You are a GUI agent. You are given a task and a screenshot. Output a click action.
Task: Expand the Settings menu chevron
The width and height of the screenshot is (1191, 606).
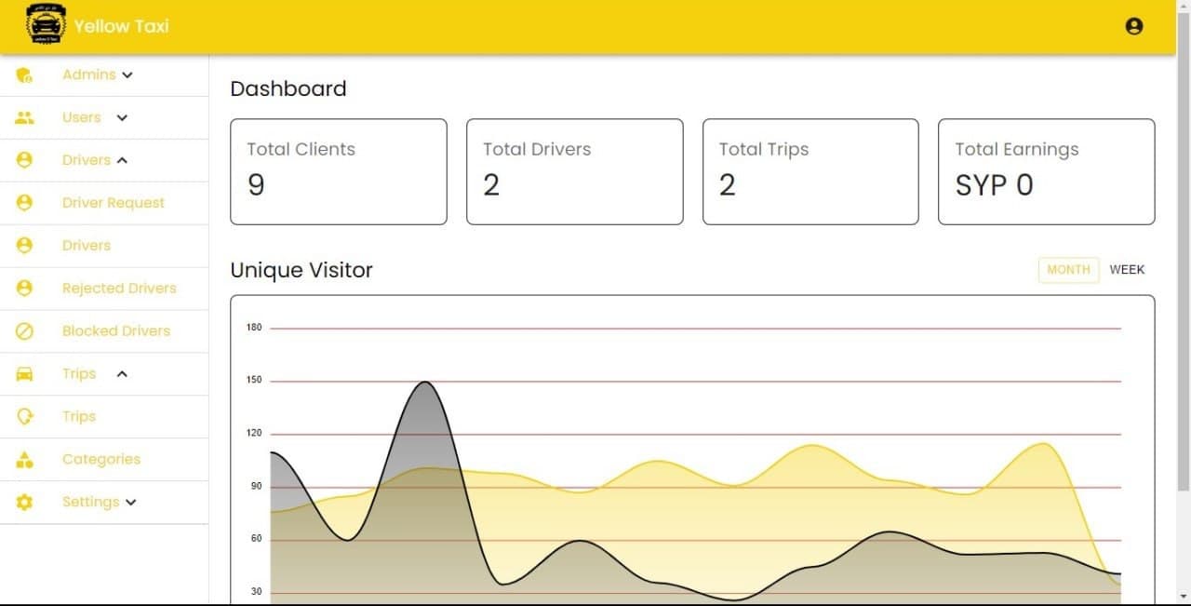pyautogui.click(x=130, y=503)
